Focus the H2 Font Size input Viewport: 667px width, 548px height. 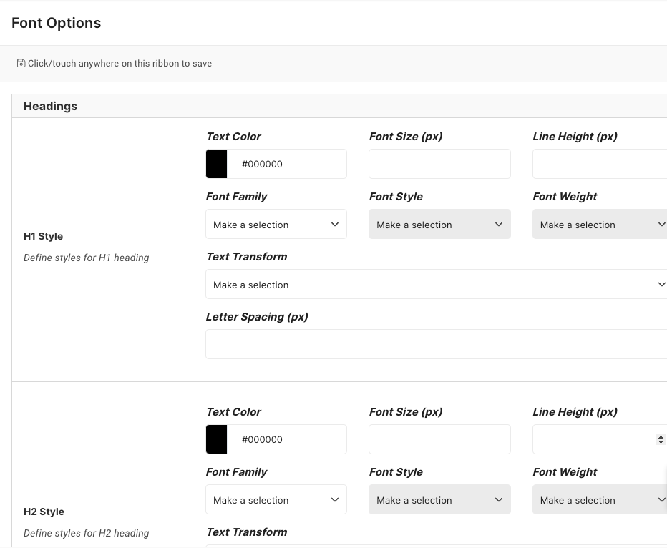pyautogui.click(x=439, y=439)
